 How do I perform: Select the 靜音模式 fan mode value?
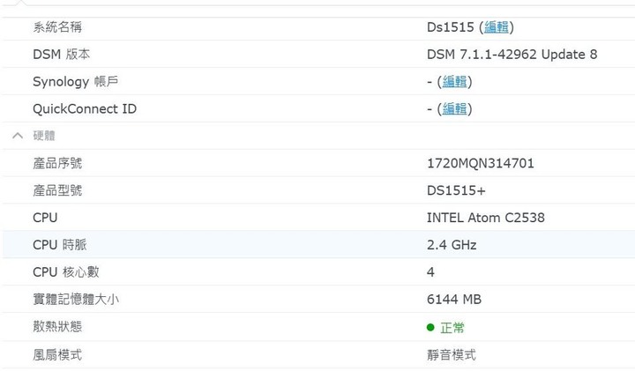(452, 355)
